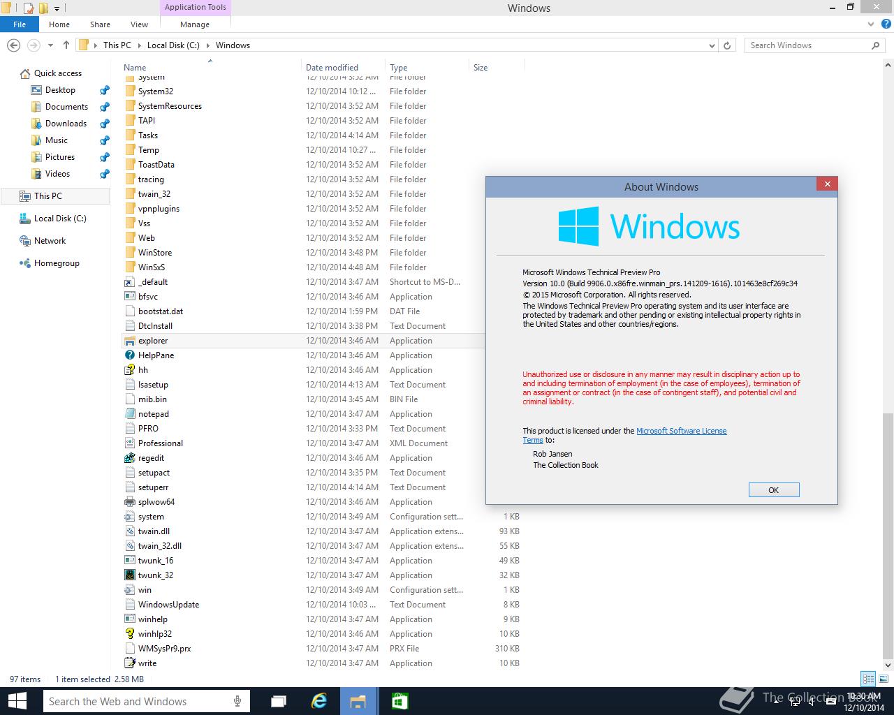Go up one folder level arrow
The image size is (894, 715).
pyautogui.click(x=66, y=45)
